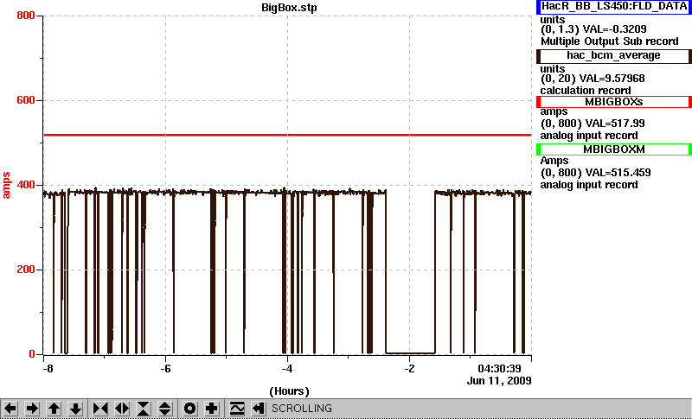This screenshot has height=419, width=692.
Task: Click the plus icon in the toolbar
Action: (x=212, y=409)
